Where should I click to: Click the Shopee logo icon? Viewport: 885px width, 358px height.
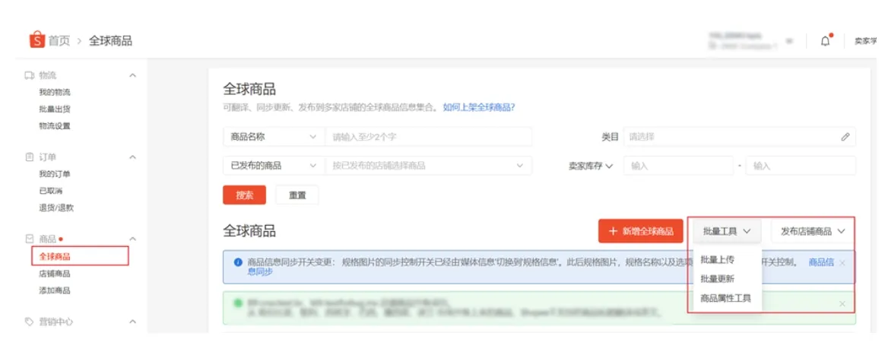pyautogui.click(x=36, y=40)
